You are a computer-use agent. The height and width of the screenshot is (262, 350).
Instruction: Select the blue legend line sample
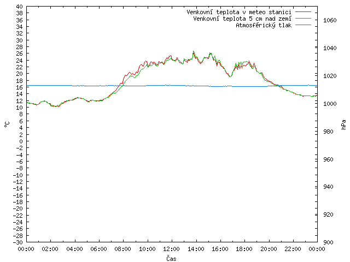[303, 25]
